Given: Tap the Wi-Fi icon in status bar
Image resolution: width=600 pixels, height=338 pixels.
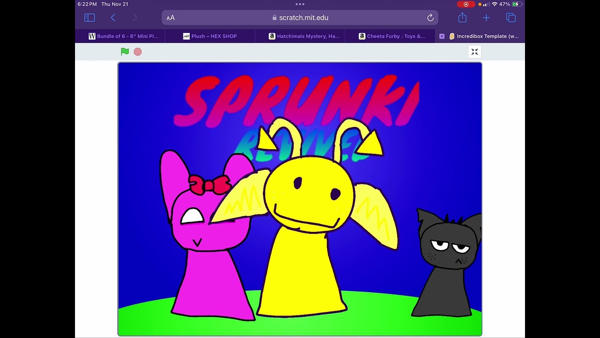Looking at the screenshot, I should click(495, 4).
